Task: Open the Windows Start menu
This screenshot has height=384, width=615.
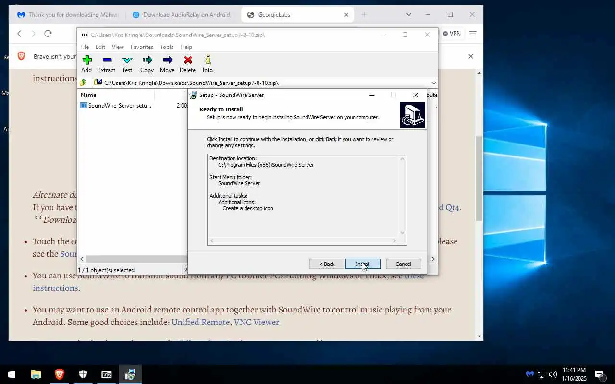Action: pyautogui.click(x=12, y=374)
